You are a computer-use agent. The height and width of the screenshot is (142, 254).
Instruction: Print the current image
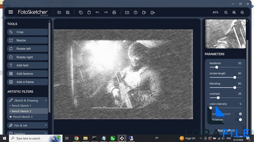[114, 12]
